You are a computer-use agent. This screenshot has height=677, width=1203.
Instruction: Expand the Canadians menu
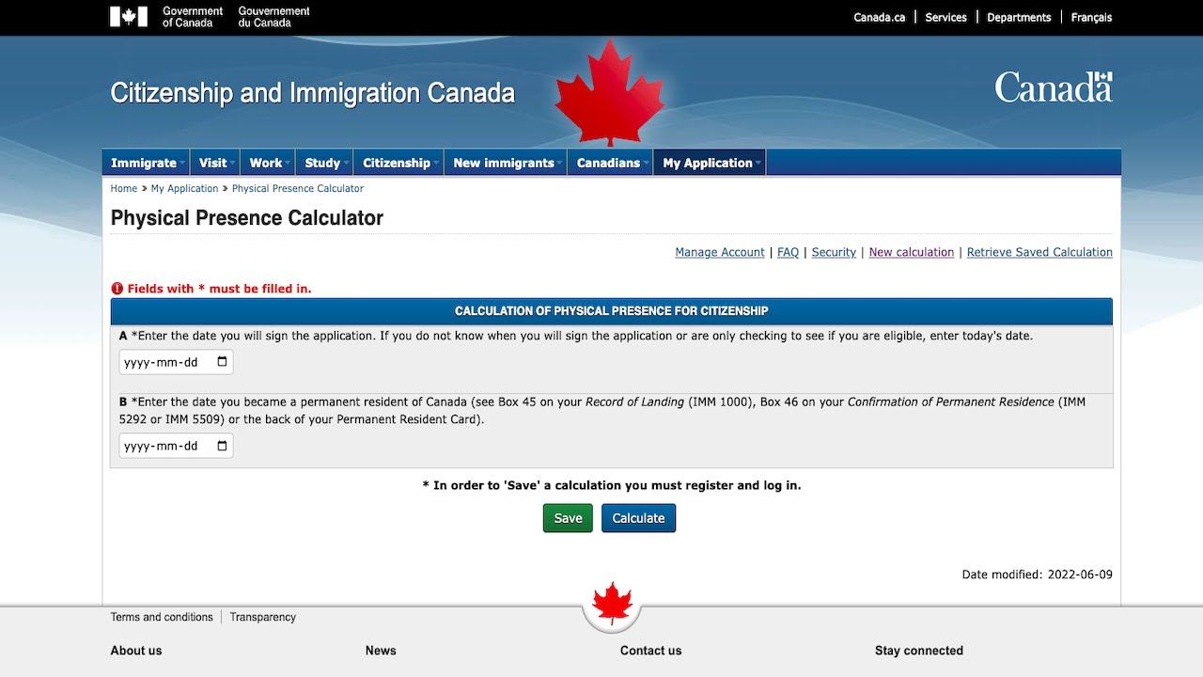tap(610, 163)
